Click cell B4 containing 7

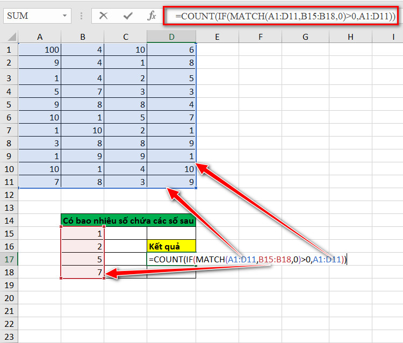[83, 91]
